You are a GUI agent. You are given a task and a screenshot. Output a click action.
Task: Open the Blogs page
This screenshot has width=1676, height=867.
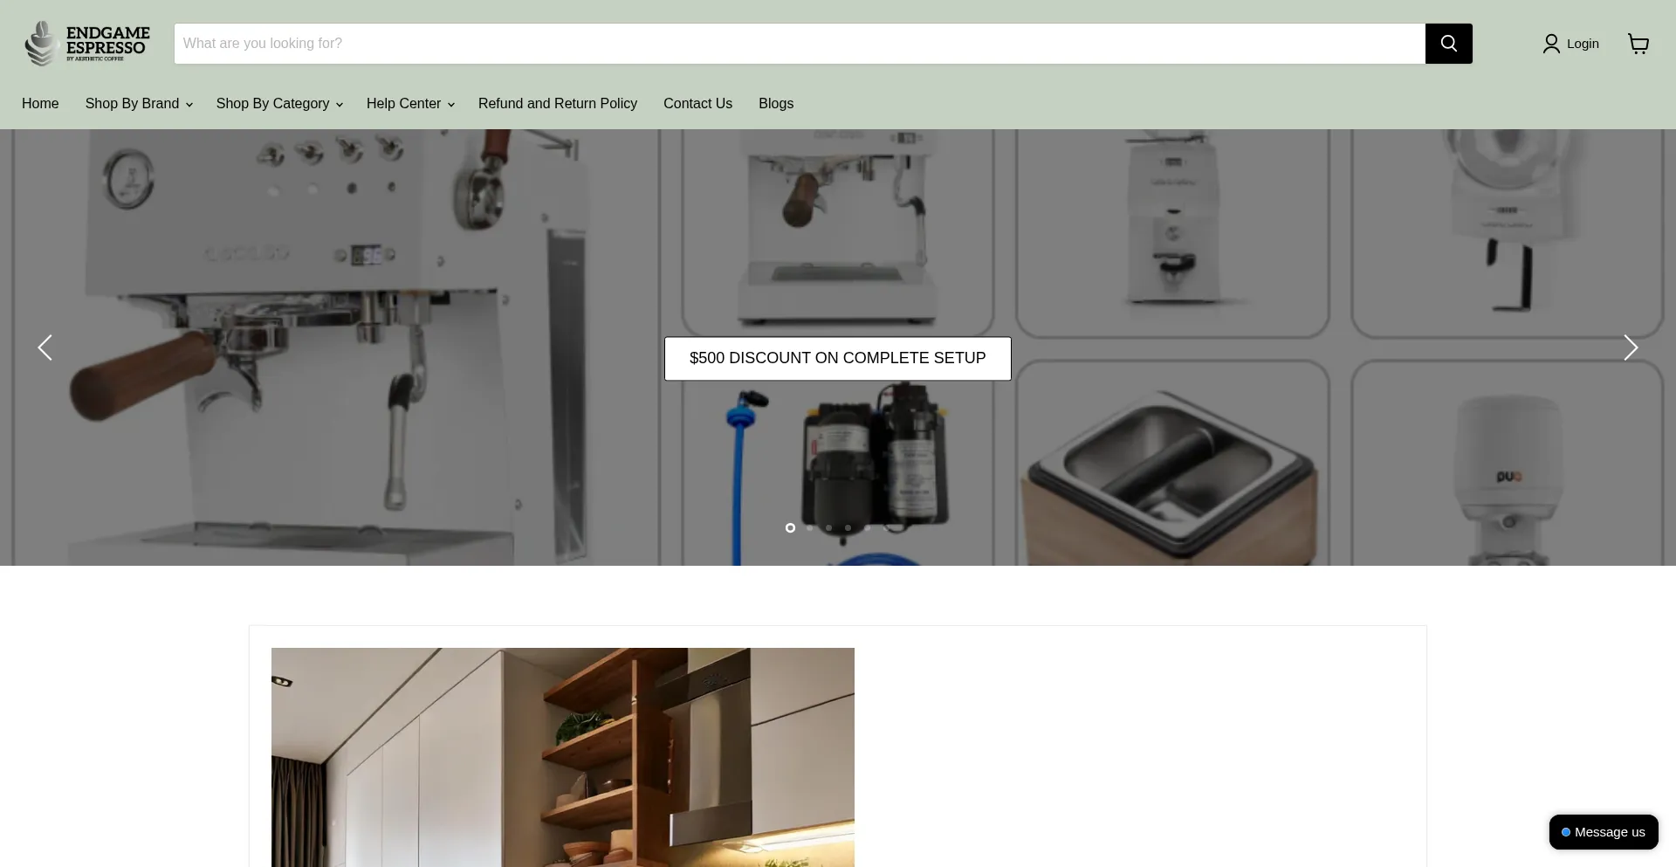tap(776, 103)
